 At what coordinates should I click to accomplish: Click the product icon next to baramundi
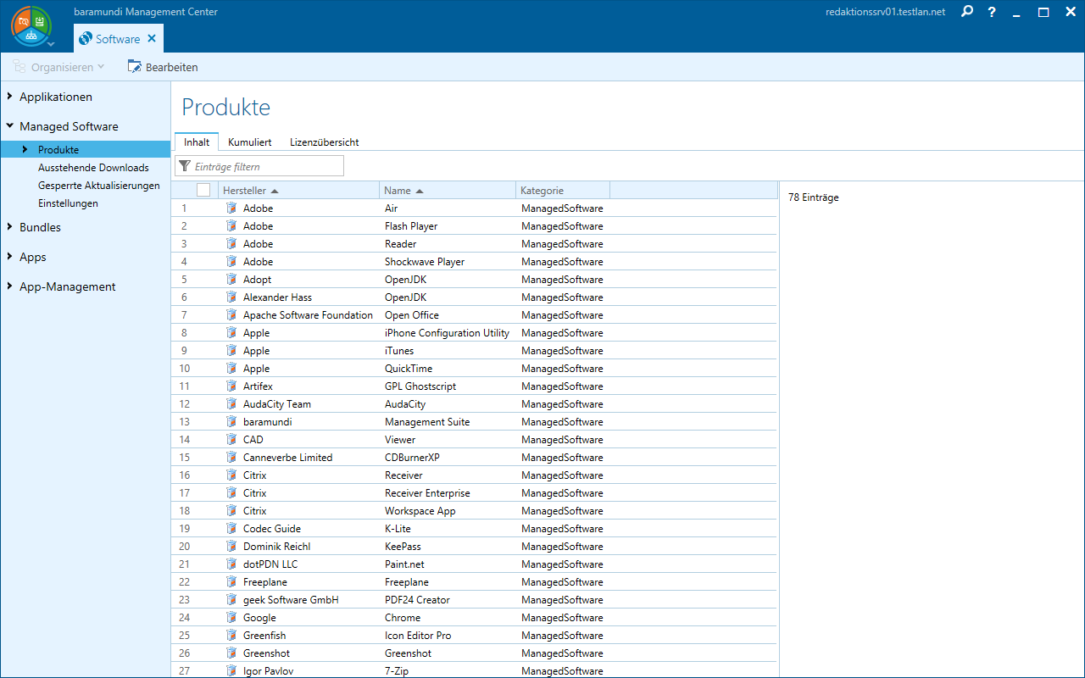point(231,422)
